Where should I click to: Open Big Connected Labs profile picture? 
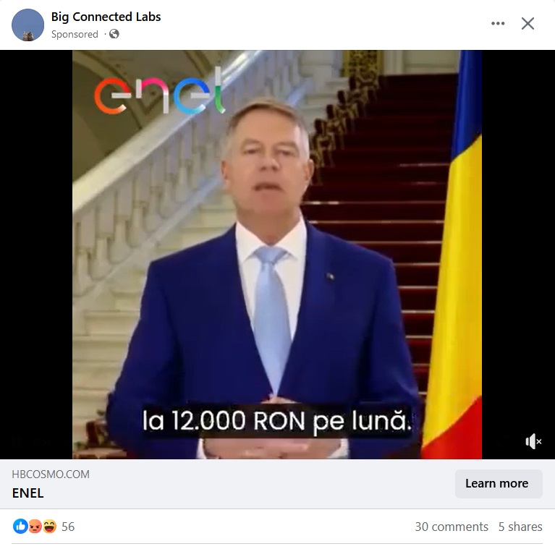tap(28, 25)
